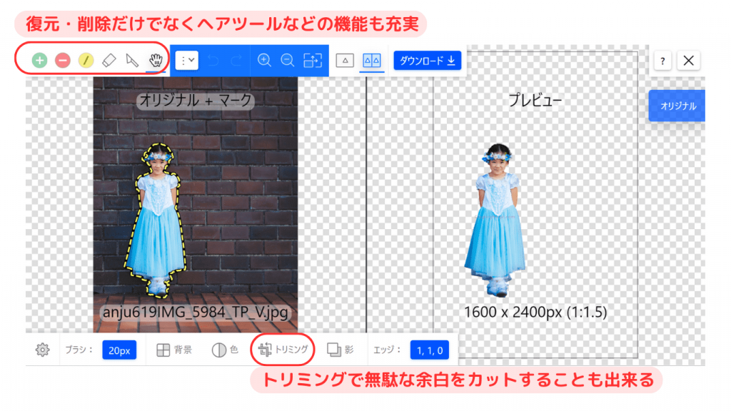Adjust edge settings 1, 1, 0

(x=429, y=350)
